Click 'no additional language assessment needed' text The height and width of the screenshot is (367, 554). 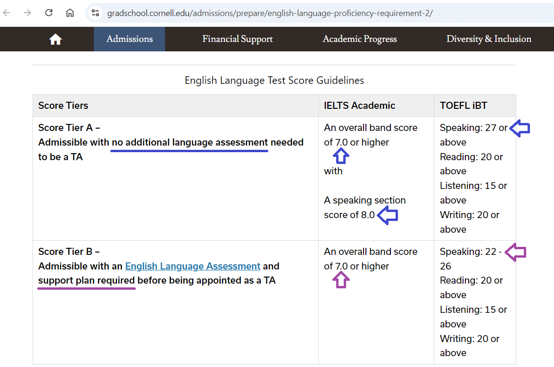coord(207,142)
